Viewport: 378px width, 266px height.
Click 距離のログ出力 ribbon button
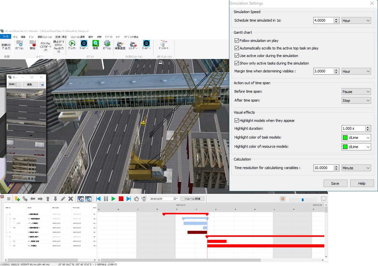pos(6,47)
